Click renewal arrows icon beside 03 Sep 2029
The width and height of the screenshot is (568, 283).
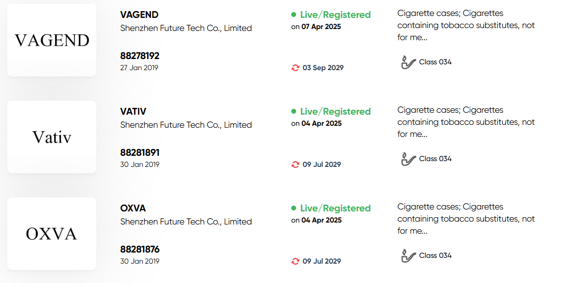click(295, 68)
